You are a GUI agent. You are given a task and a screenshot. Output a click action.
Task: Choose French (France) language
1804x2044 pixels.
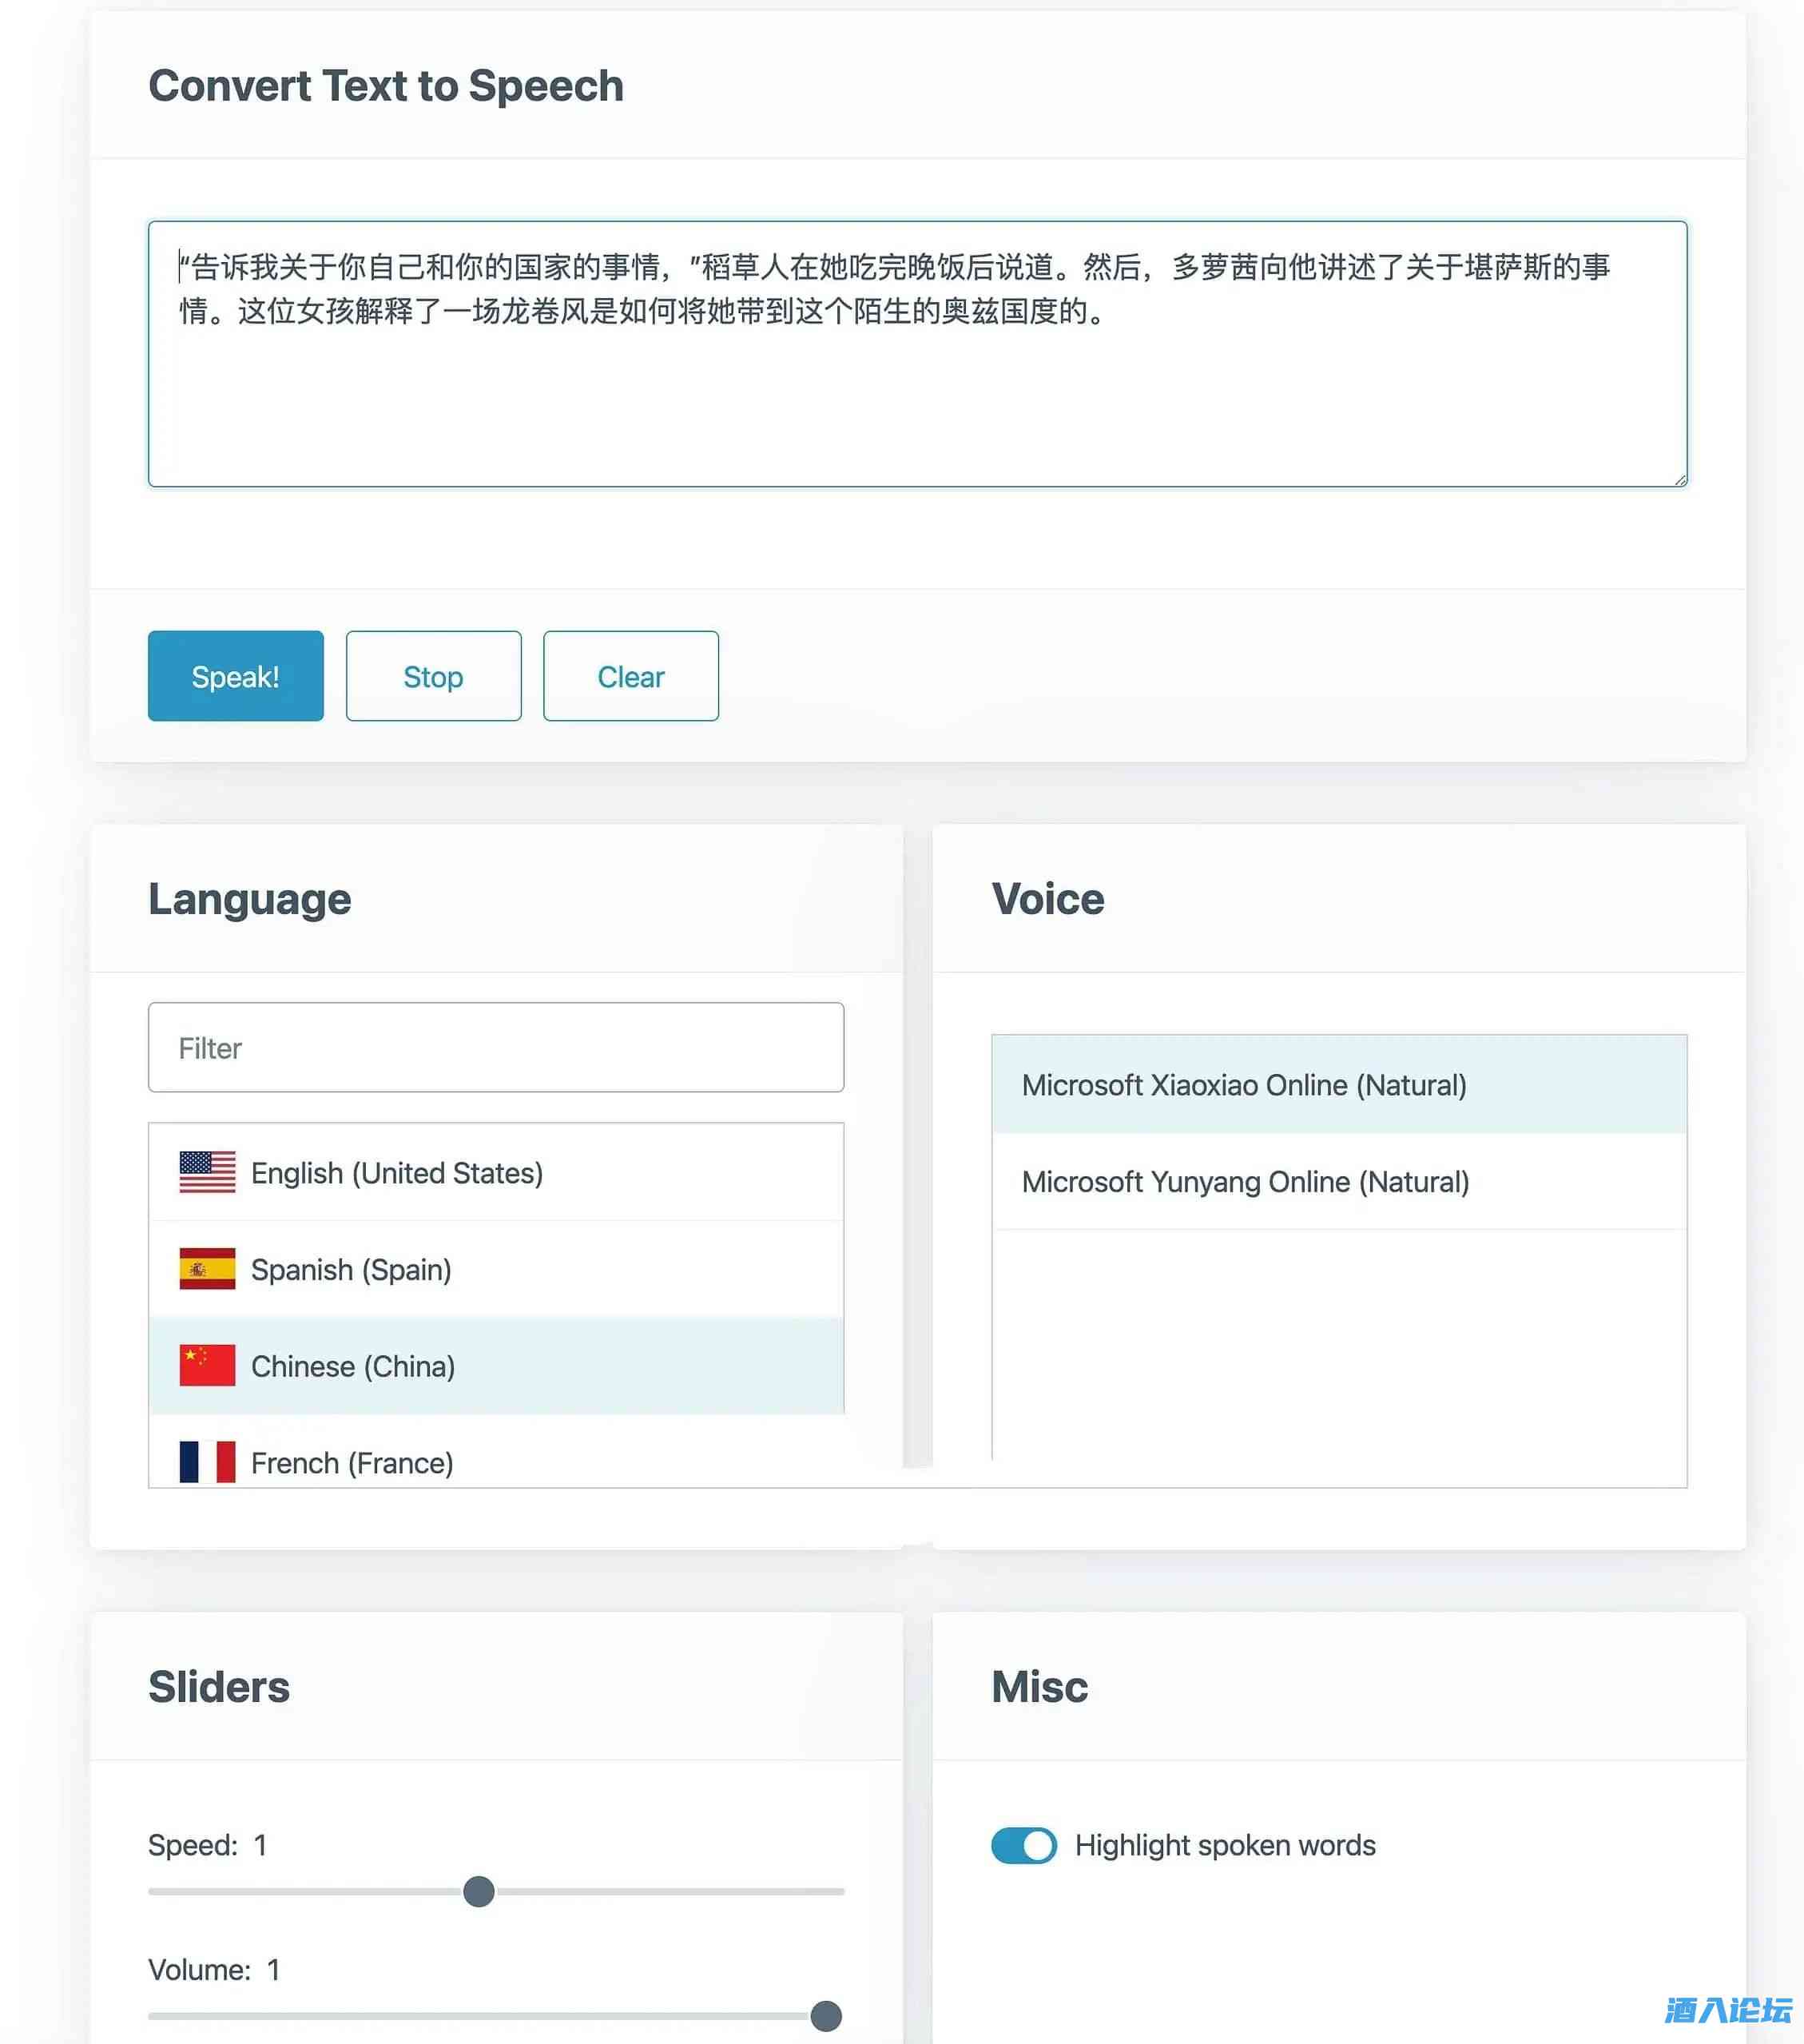[352, 1463]
